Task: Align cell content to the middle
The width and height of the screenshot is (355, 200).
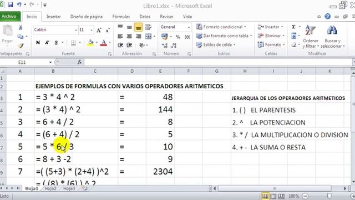Action: [129, 27]
